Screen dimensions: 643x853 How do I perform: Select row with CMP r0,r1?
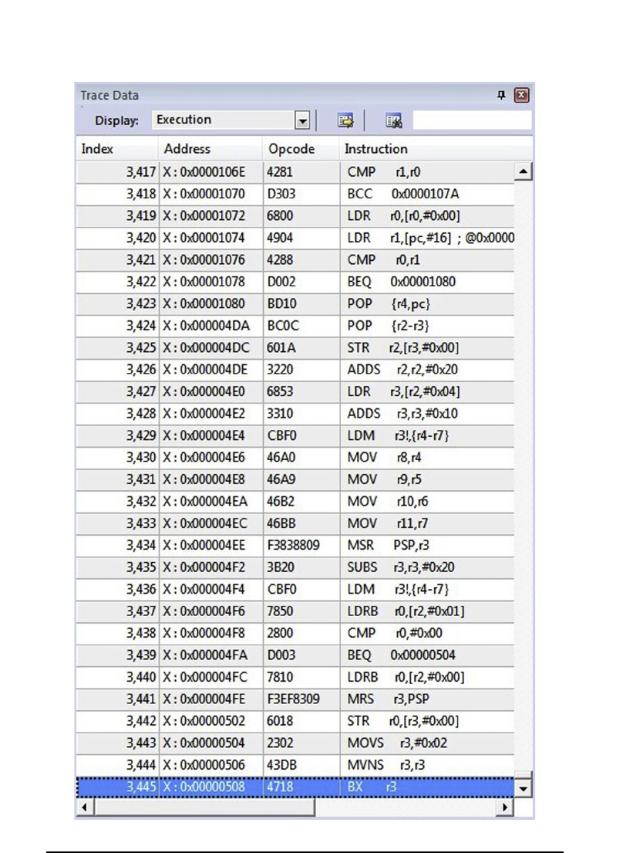click(295, 259)
